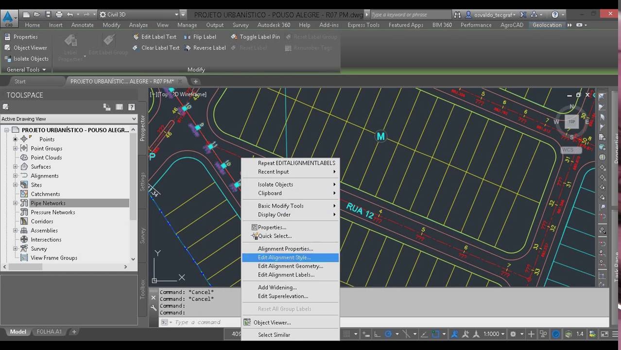
Task: Open the Geolocation ribbon tab
Action: (547, 25)
